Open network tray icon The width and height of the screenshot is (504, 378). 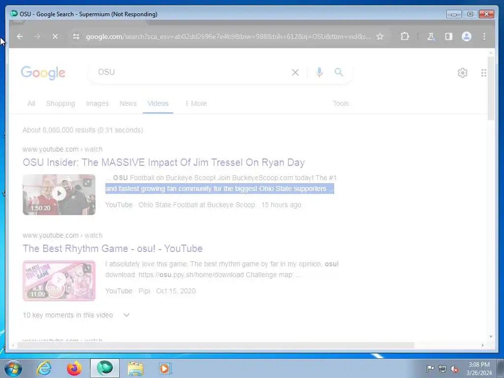point(442,369)
